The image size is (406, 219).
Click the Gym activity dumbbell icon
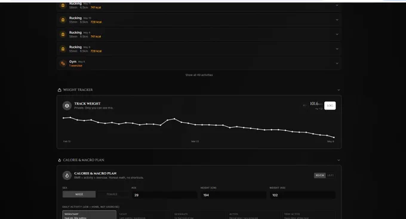pyautogui.click(x=63, y=64)
